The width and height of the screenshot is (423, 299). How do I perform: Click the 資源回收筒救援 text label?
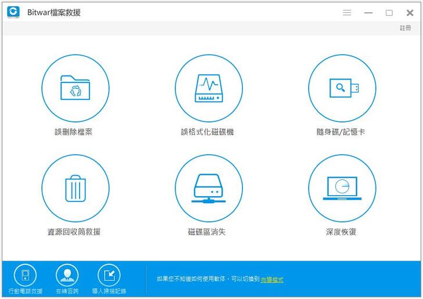74,232
